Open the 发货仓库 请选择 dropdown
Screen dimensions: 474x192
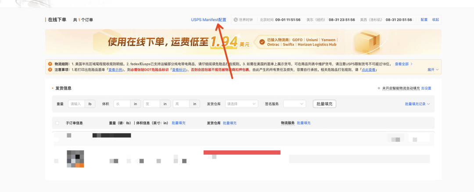[241, 104]
